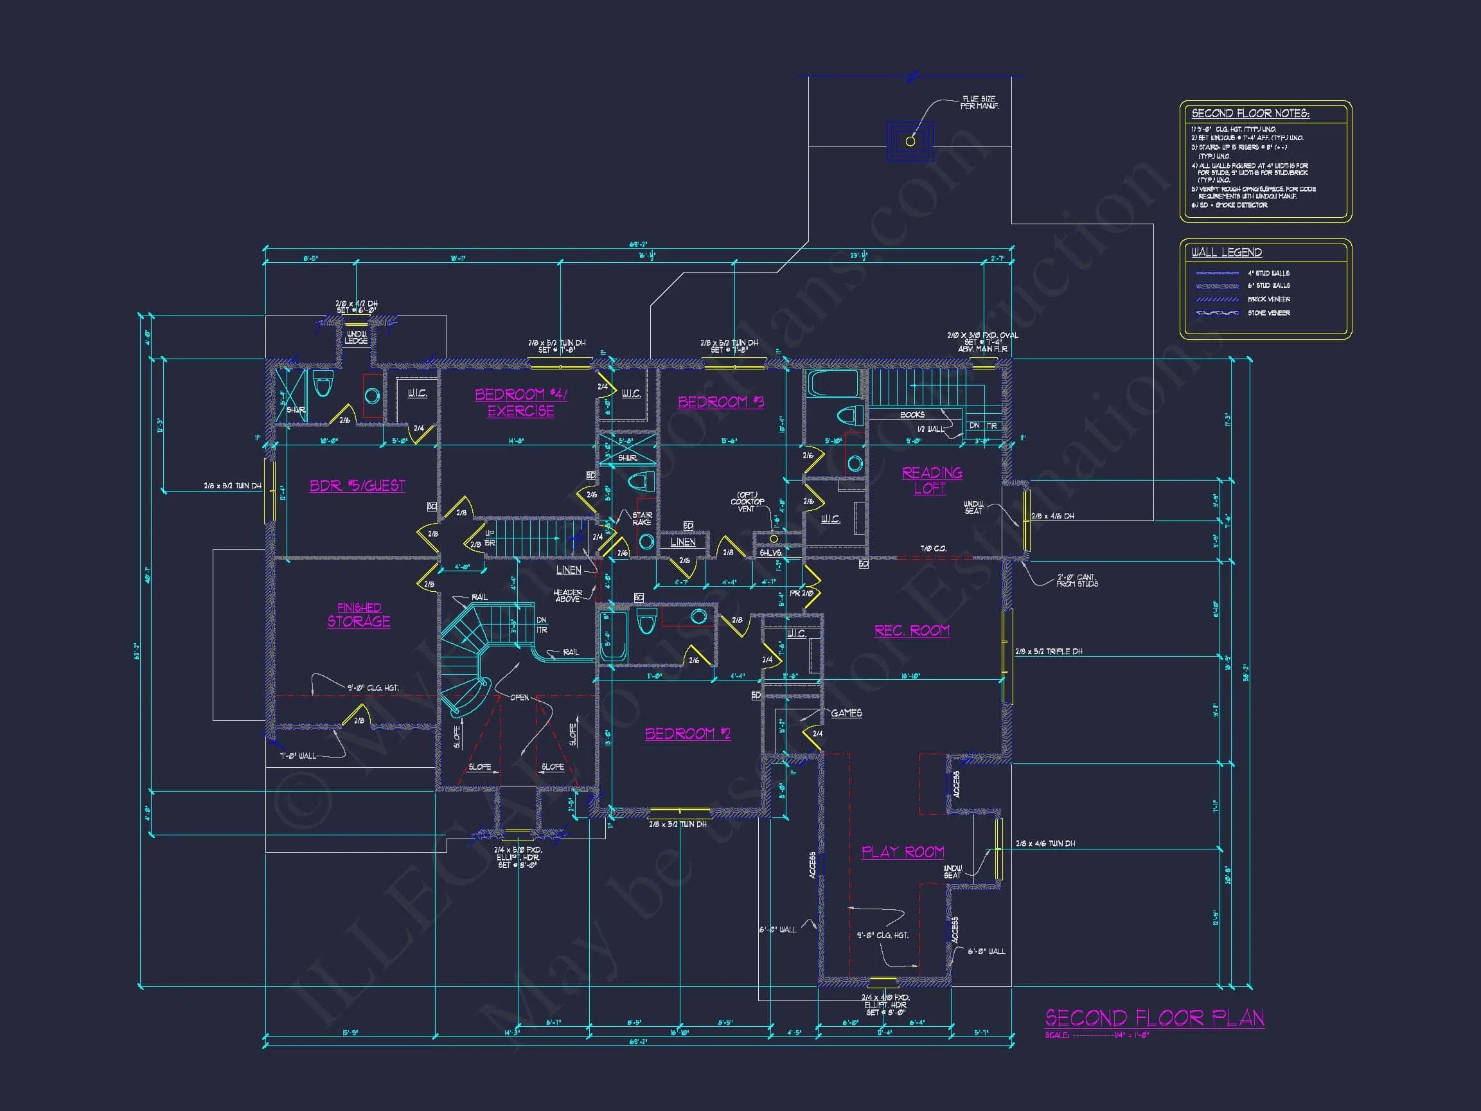Viewport: 1481px width, 1111px height.
Task: Select the yellow cooktop vent circle symbol
Action: pyautogui.click(x=774, y=540)
